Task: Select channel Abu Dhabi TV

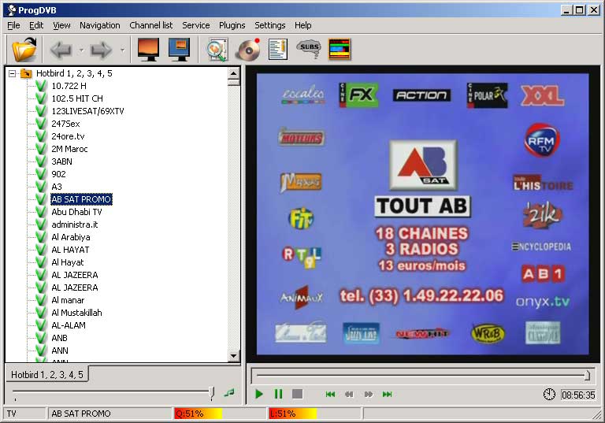Action: [76, 212]
